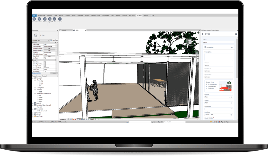Close the Project Browser panel
This screenshot has height=156, width=268.
click(58, 76)
